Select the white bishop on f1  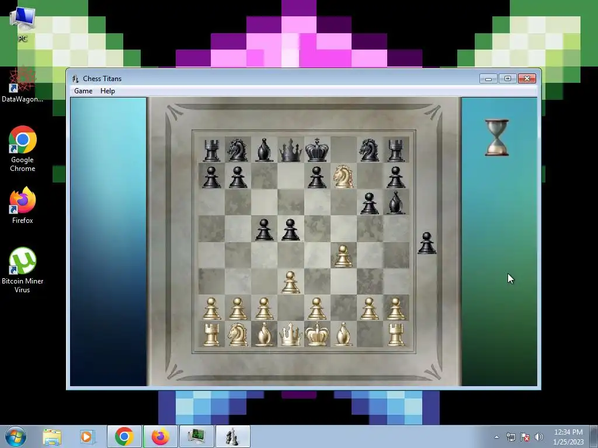coord(343,334)
